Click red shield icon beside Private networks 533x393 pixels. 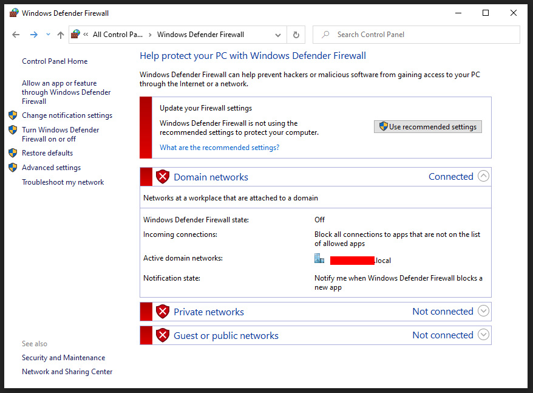click(163, 312)
